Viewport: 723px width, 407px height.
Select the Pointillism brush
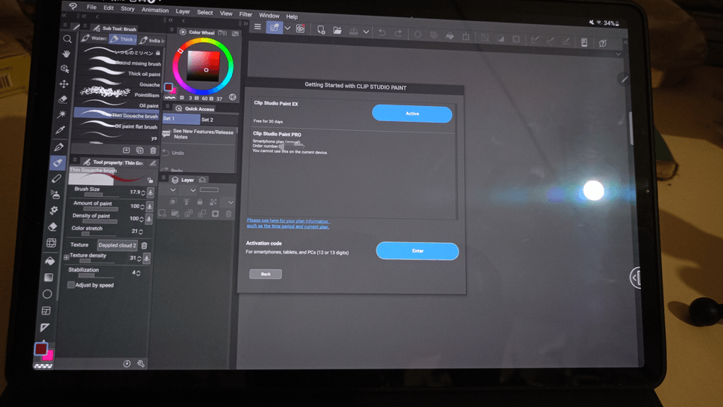tap(120, 94)
